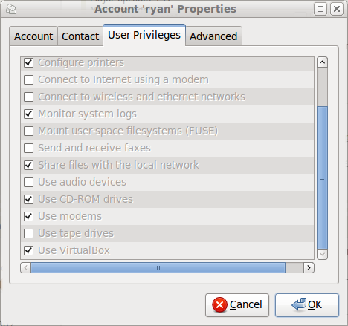Viewport: 348px width, 326px height.
Task: Disable Share files with the local network
Action: (x=29, y=166)
